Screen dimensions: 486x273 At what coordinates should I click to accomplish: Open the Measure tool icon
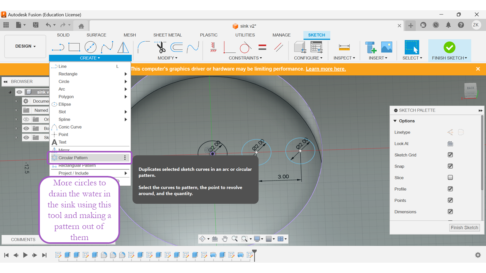344,47
